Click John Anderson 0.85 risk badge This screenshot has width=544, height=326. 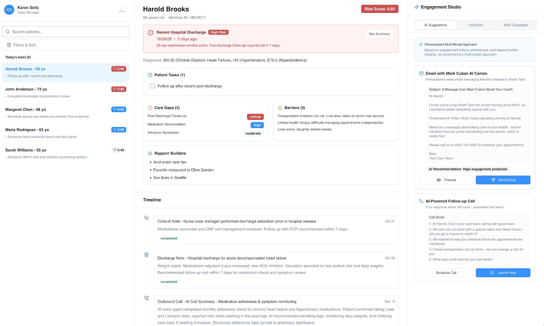tap(119, 89)
